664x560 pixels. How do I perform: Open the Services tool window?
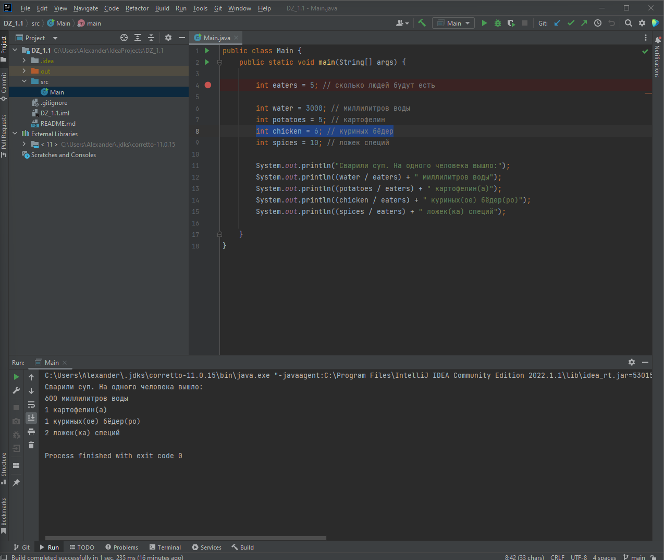[207, 547]
